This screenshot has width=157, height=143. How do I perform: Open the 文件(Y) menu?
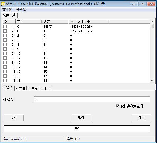(x=7, y=10)
